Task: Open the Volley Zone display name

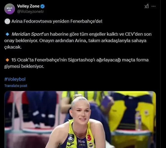Action: [x=28, y=6]
